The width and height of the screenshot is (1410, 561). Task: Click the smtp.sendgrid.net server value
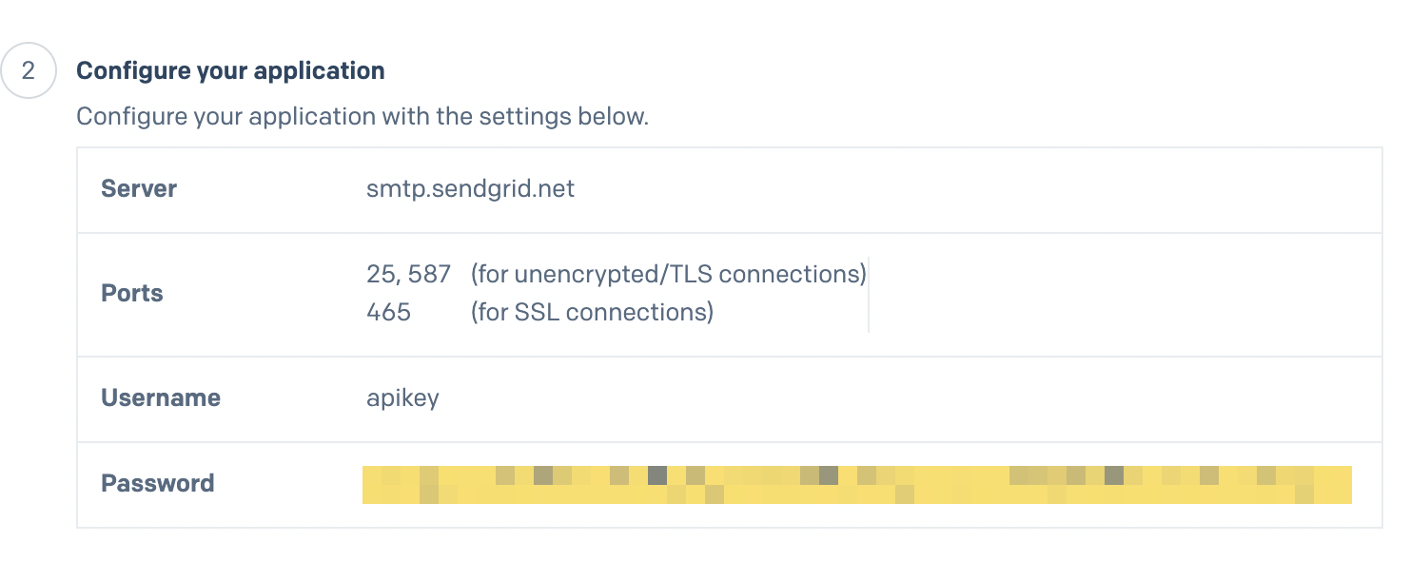click(470, 188)
